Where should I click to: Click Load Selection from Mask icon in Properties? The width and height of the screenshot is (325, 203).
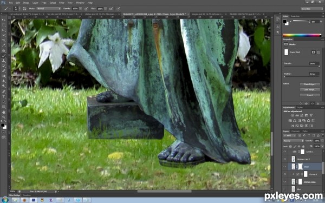coord(301,103)
